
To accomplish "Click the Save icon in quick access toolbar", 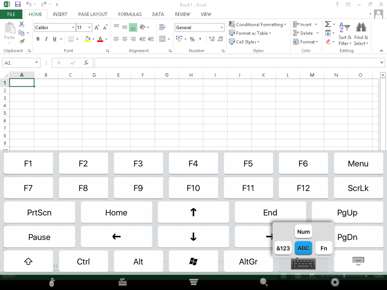I will [x=17, y=4].
